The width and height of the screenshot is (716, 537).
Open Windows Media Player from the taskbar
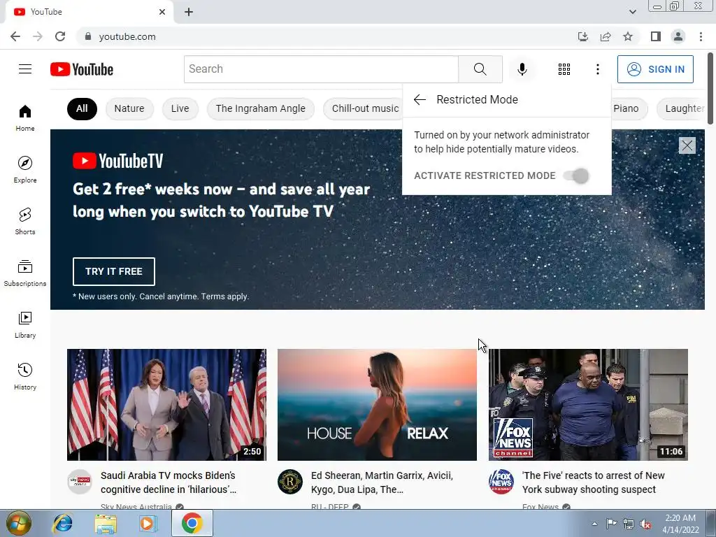click(148, 523)
